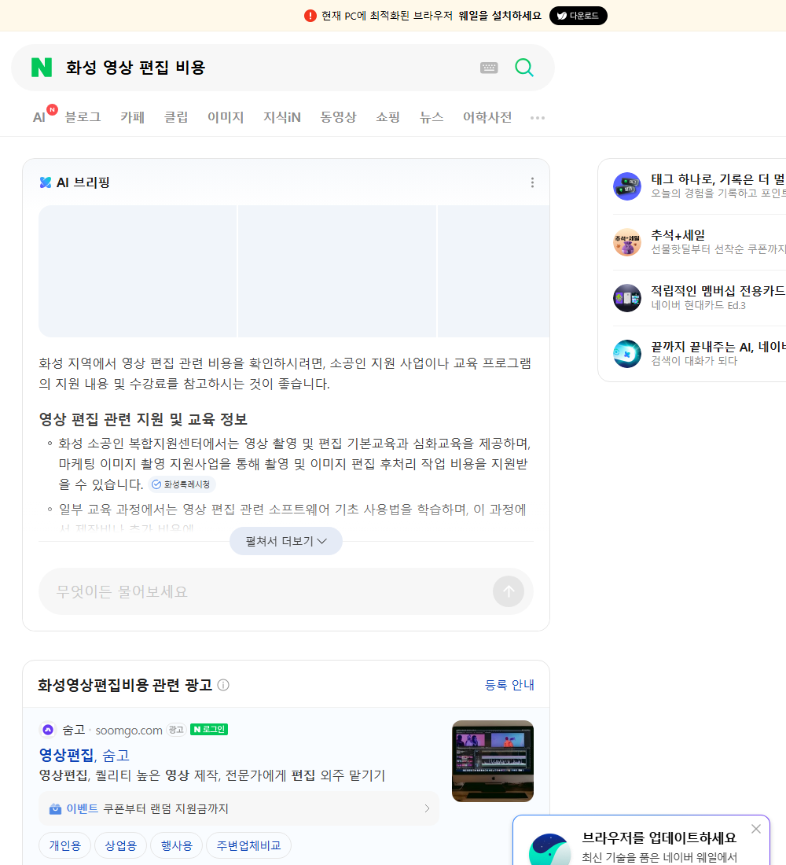Viewport: 786px width, 865px height.
Task: Click the red warning icon in top banner
Action: 310,16
